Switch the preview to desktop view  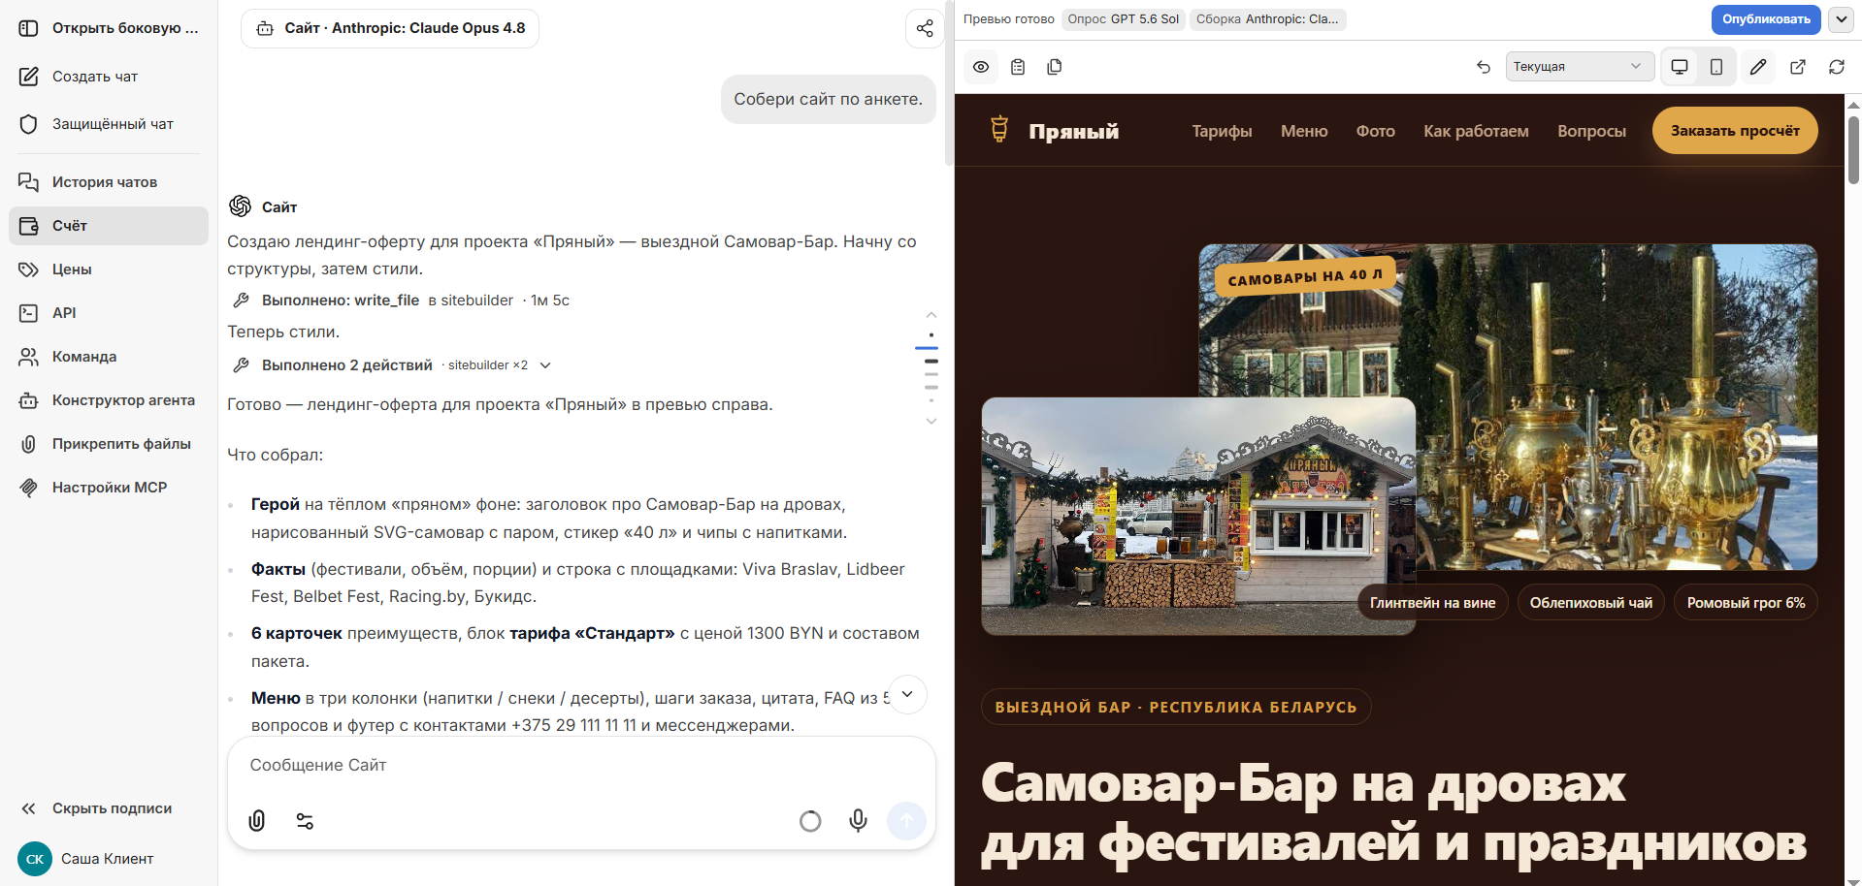(1680, 67)
